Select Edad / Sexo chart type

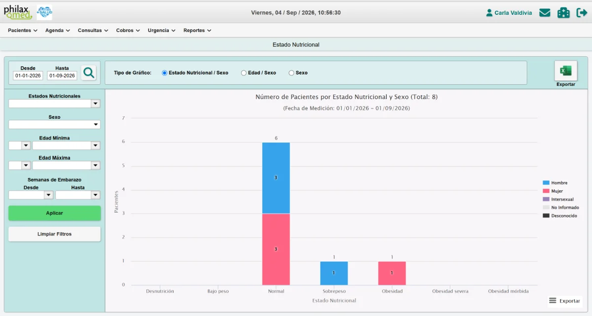(244, 73)
